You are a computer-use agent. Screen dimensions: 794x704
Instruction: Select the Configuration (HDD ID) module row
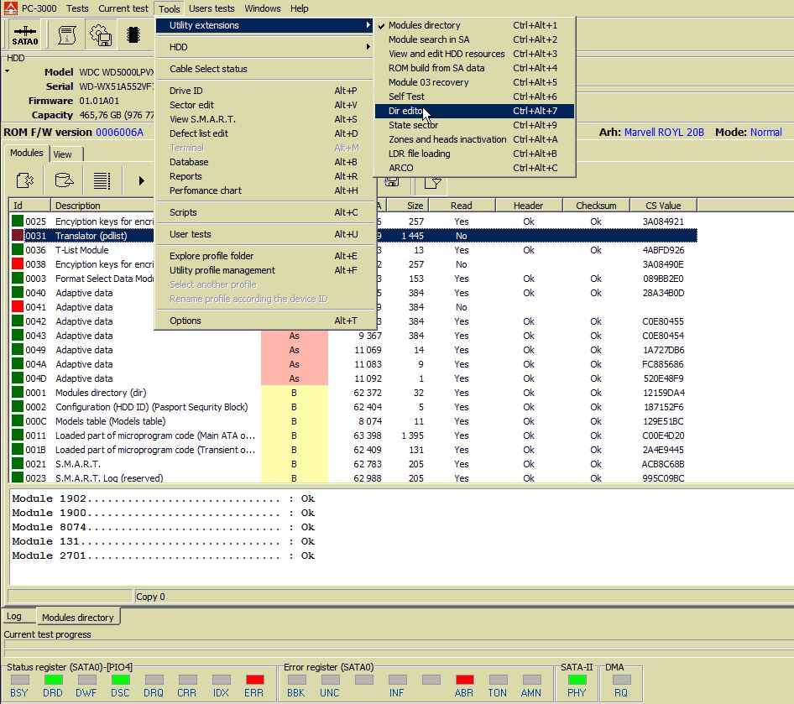point(353,406)
